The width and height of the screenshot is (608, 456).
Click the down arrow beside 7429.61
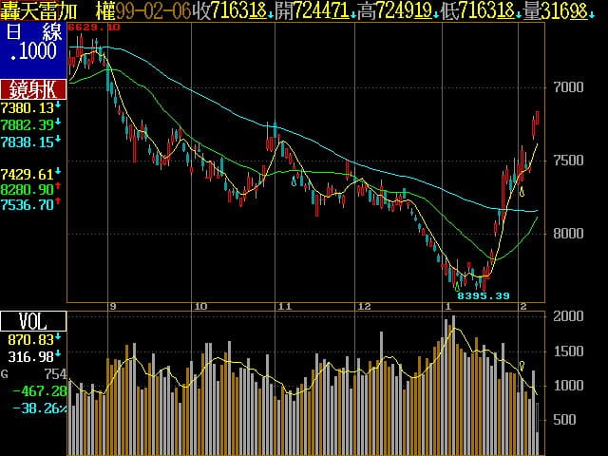[x=58, y=174]
